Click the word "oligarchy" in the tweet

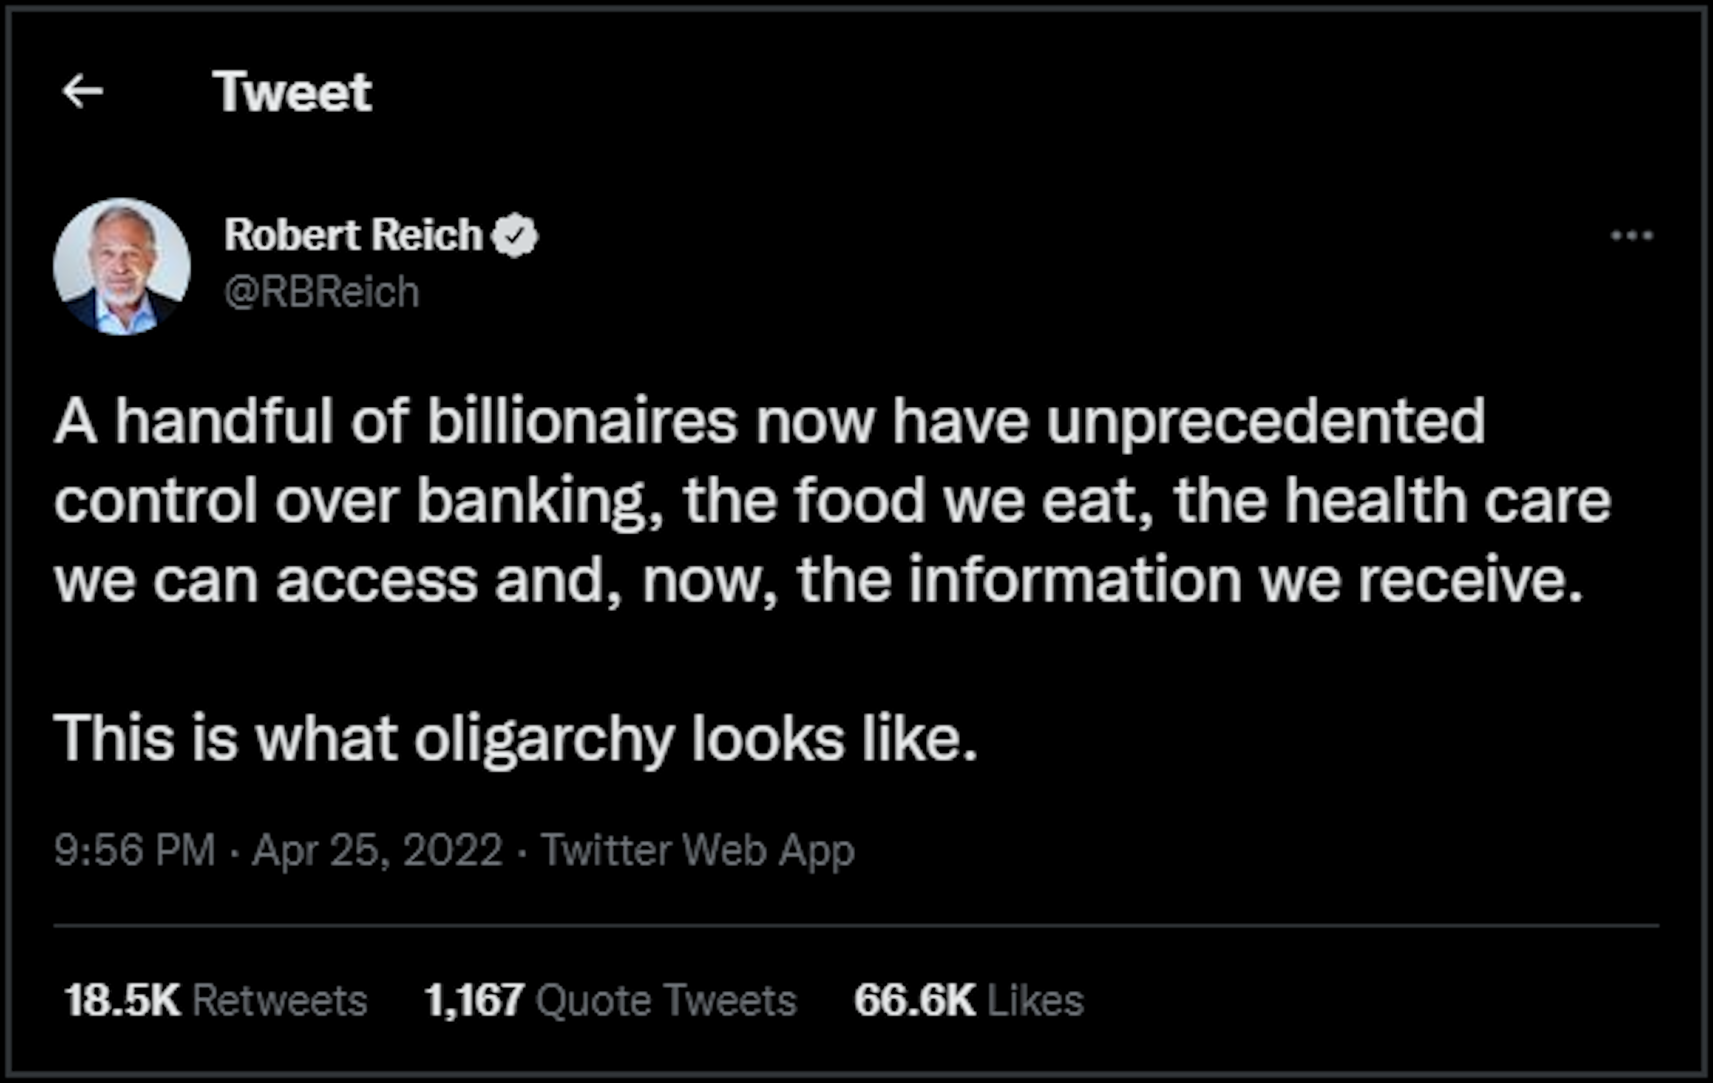click(x=544, y=740)
